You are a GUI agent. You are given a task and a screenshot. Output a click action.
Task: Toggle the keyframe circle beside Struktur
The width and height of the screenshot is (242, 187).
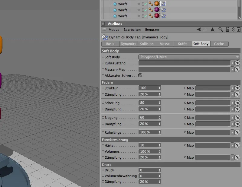click(x=103, y=88)
